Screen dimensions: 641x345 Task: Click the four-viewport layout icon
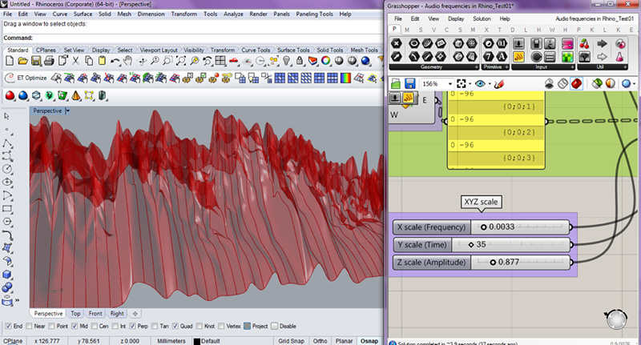(x=220, y=62)
